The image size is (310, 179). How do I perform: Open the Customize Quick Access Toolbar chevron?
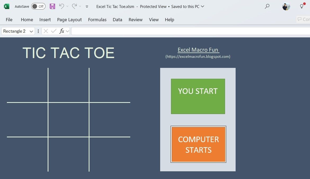point(87,6)
